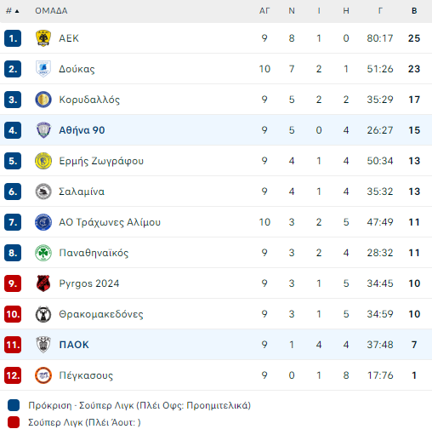Sort by the ΑΓ matches-played header
Viewport: 432px width, 429px height.
(x=264, y=11)
